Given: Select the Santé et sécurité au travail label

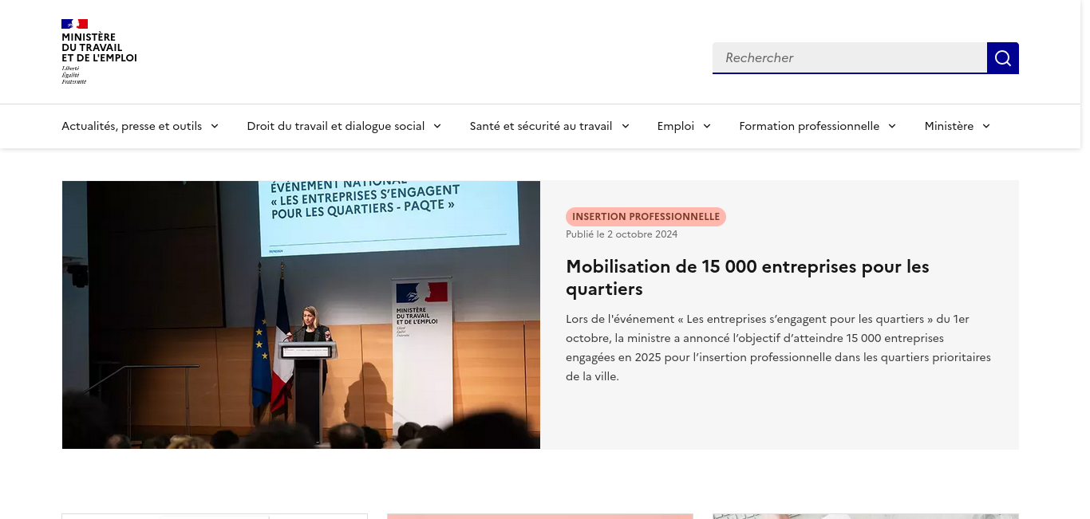Looking at the screenshot, I should click(x=540, y=126).
